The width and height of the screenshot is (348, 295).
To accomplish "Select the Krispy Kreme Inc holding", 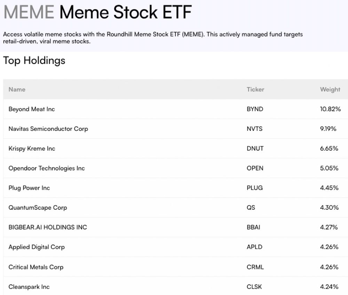I will point(32,149).
